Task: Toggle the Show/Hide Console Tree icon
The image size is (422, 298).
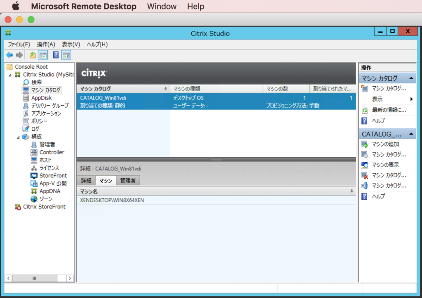Action: (43, 55)
